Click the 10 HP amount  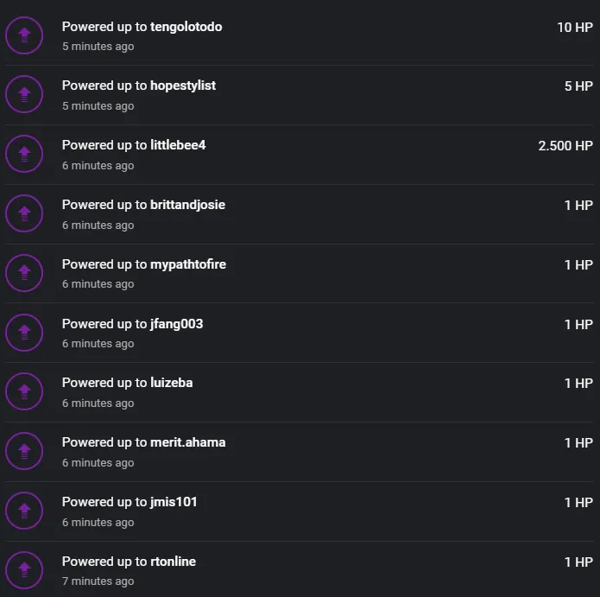[x=575, y=28]
